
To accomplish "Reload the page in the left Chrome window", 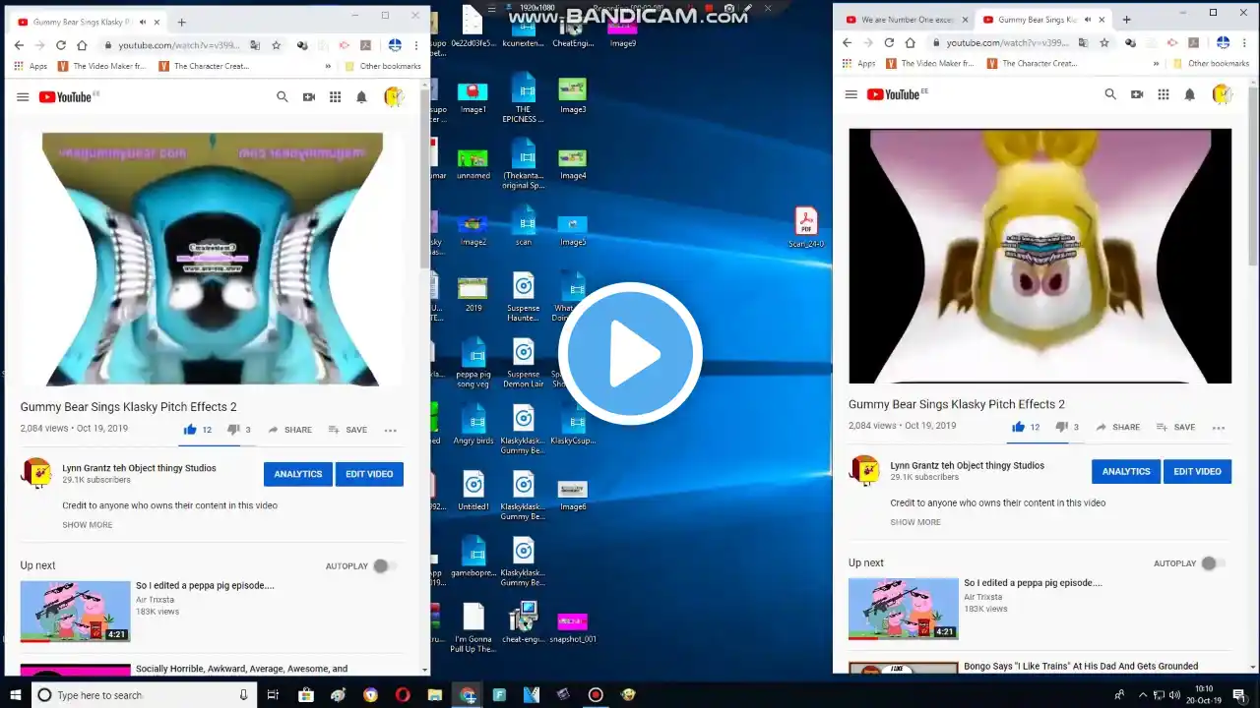I will coord(61,45).
